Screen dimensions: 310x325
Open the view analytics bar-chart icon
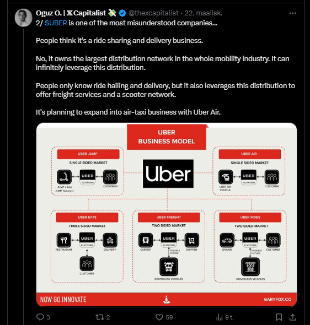[x=219, y=317]
